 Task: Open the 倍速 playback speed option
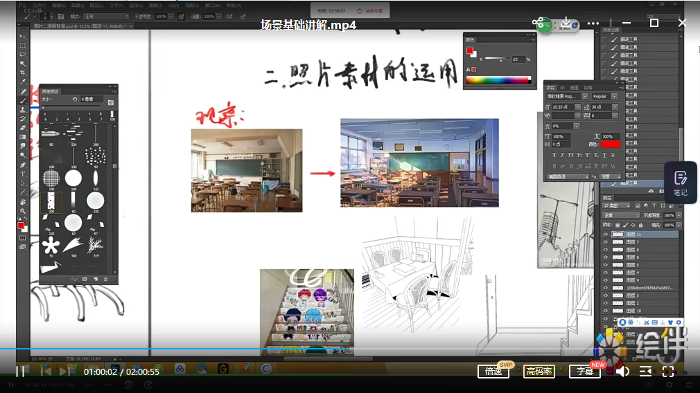(x=493, y=371)
